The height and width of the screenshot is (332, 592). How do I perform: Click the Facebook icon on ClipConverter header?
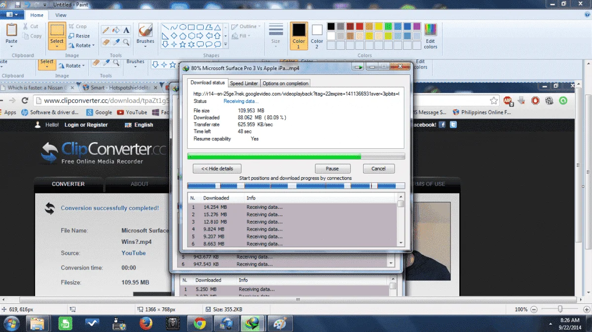(x=442, y=125)
